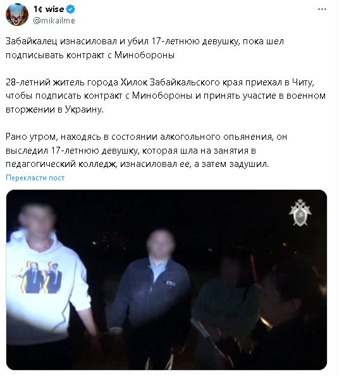Click the "Перекласти пост" translate link
This screenshot has width=344, height=377.
[x=35, y=178]
